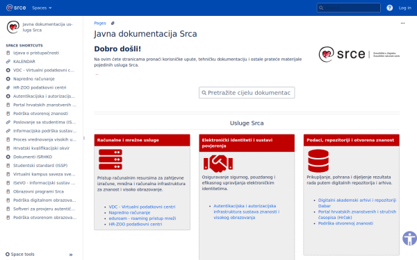The width and height of the screenshot is (417, 260).
Task: Click page icon beside Portal hrvatskih znanstvenih
Action: [x=8, y=105]
